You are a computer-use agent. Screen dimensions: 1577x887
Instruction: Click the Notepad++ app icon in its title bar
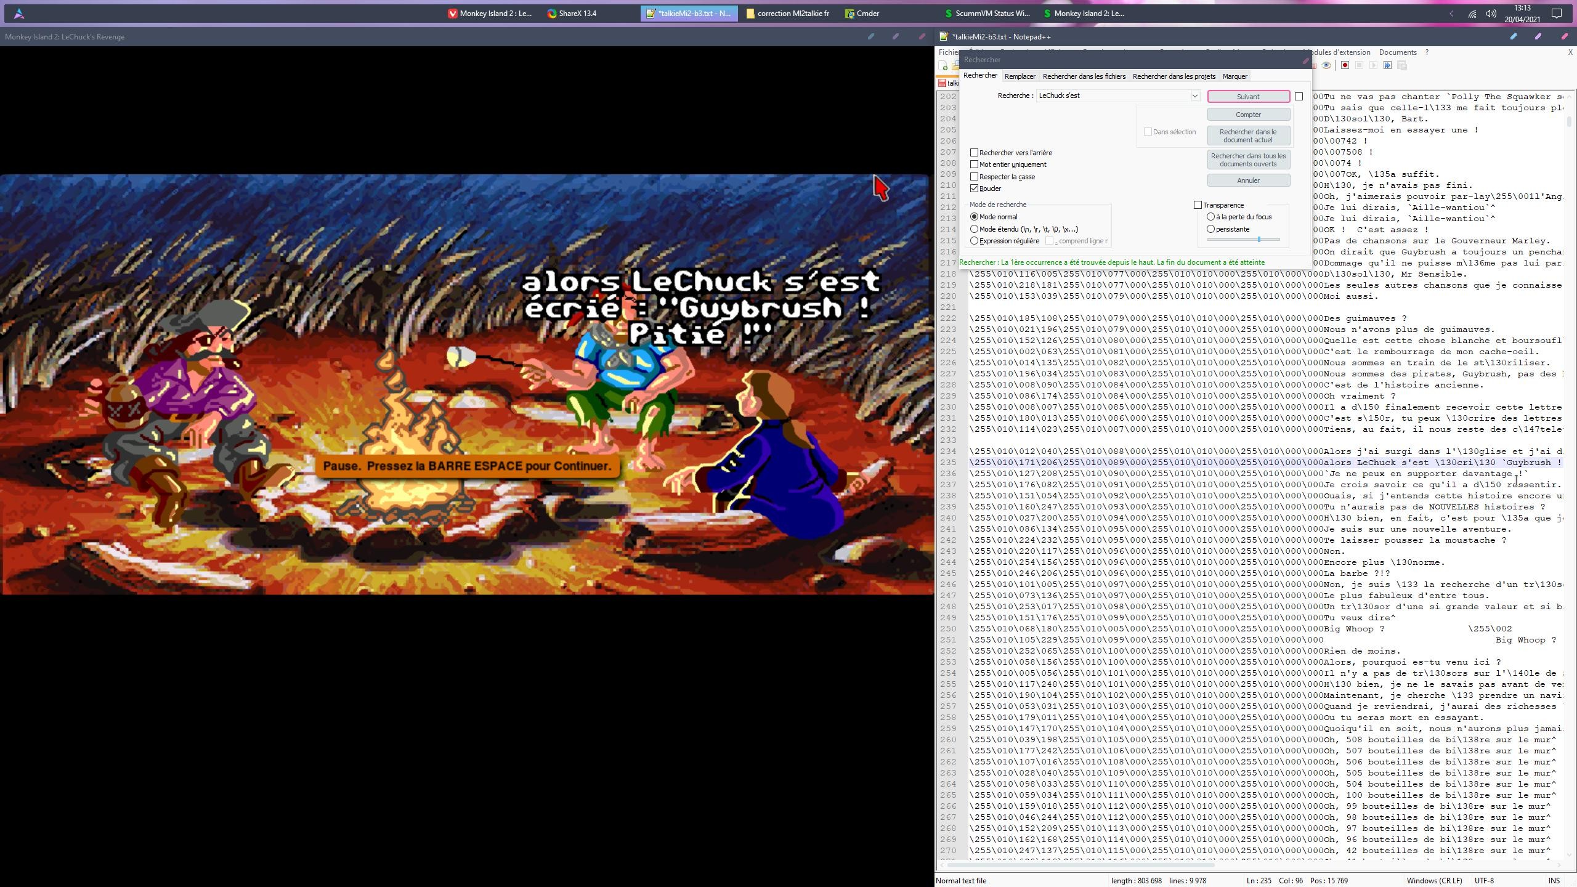pos(943,37)
